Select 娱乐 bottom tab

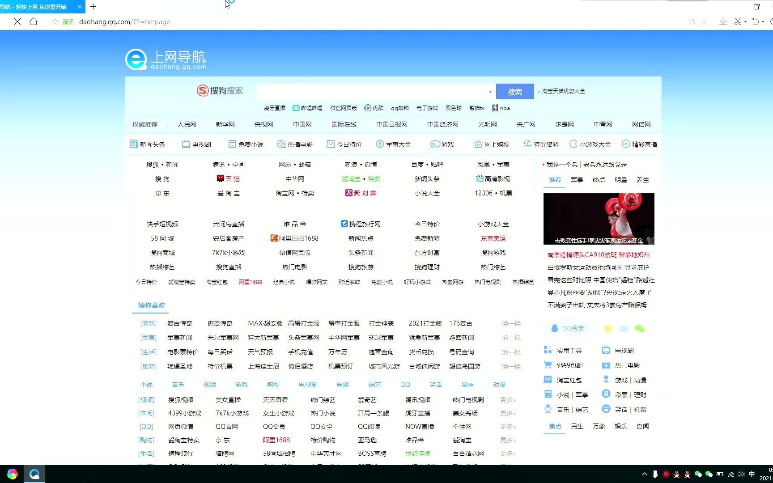pos(621,426)
